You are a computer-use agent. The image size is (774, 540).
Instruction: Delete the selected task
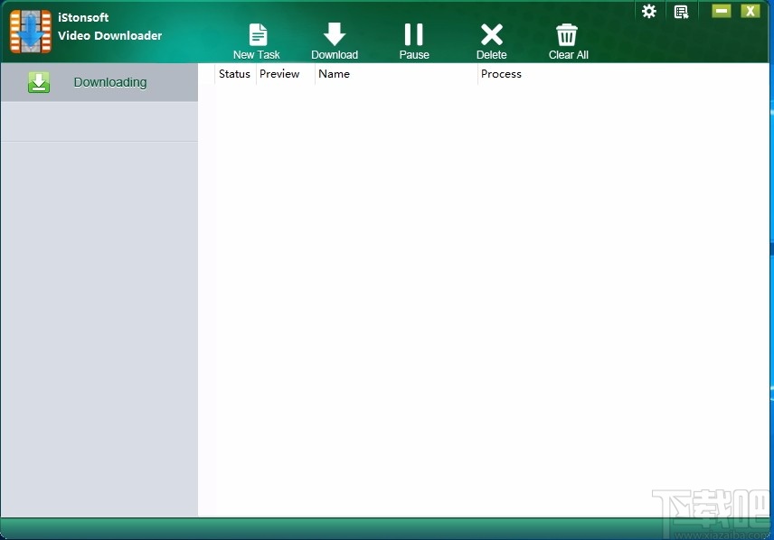[491, 34]
